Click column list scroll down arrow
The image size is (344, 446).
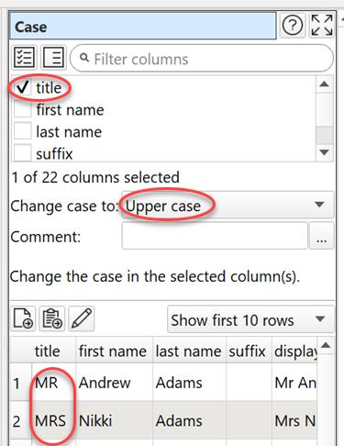[x=324, y=151]
